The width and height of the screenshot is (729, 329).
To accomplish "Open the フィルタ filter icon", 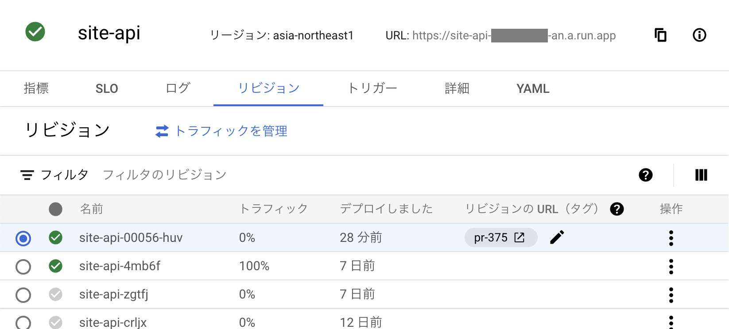I will tap(27, 175).
